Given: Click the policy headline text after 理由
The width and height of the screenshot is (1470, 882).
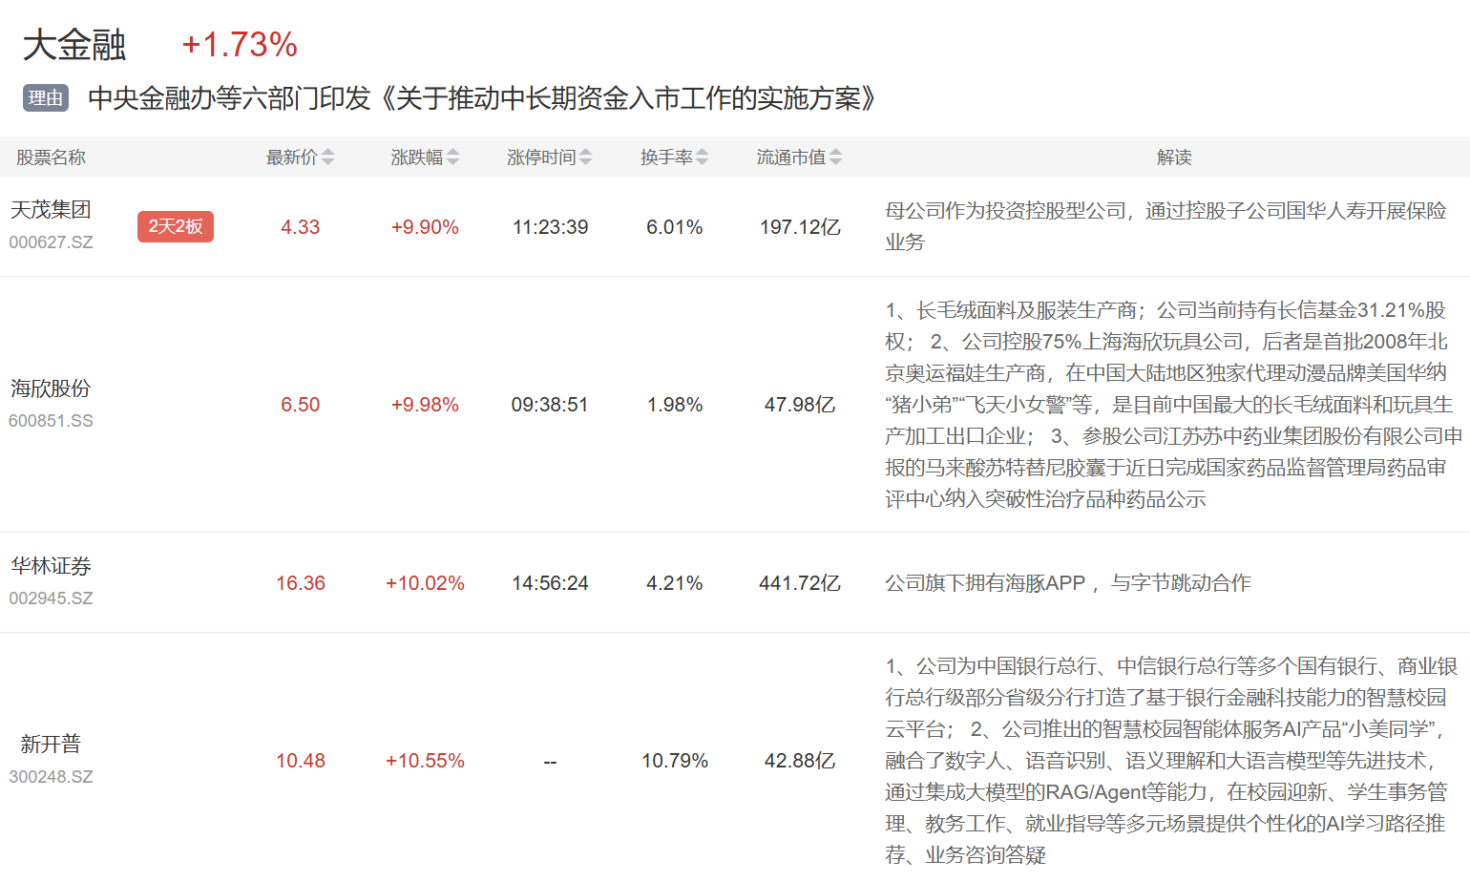Looking at the screenshot, I should (x=482, y=98).
